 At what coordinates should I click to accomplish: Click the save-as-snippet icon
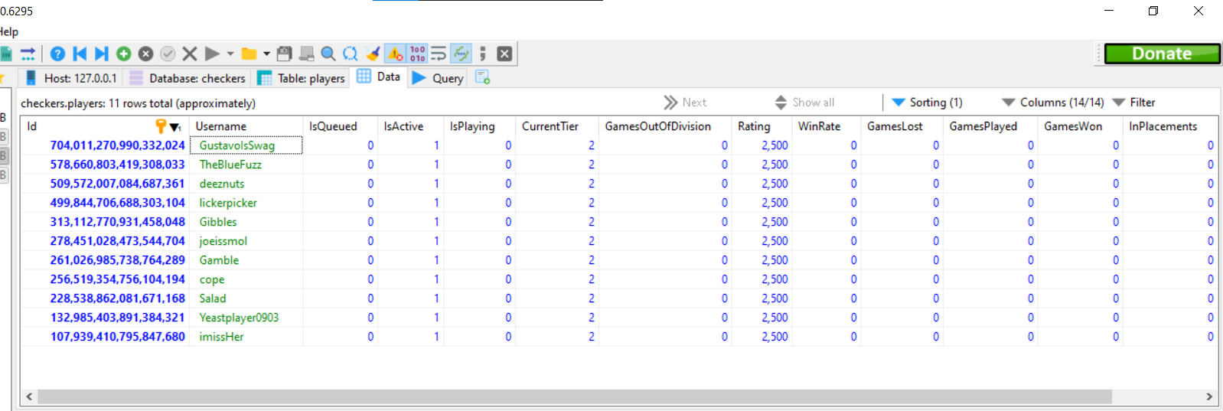(x=306, y=54)
